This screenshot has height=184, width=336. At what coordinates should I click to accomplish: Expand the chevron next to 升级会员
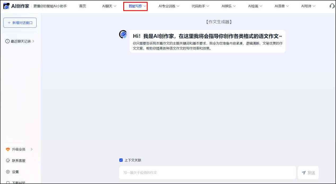(32, 150)
